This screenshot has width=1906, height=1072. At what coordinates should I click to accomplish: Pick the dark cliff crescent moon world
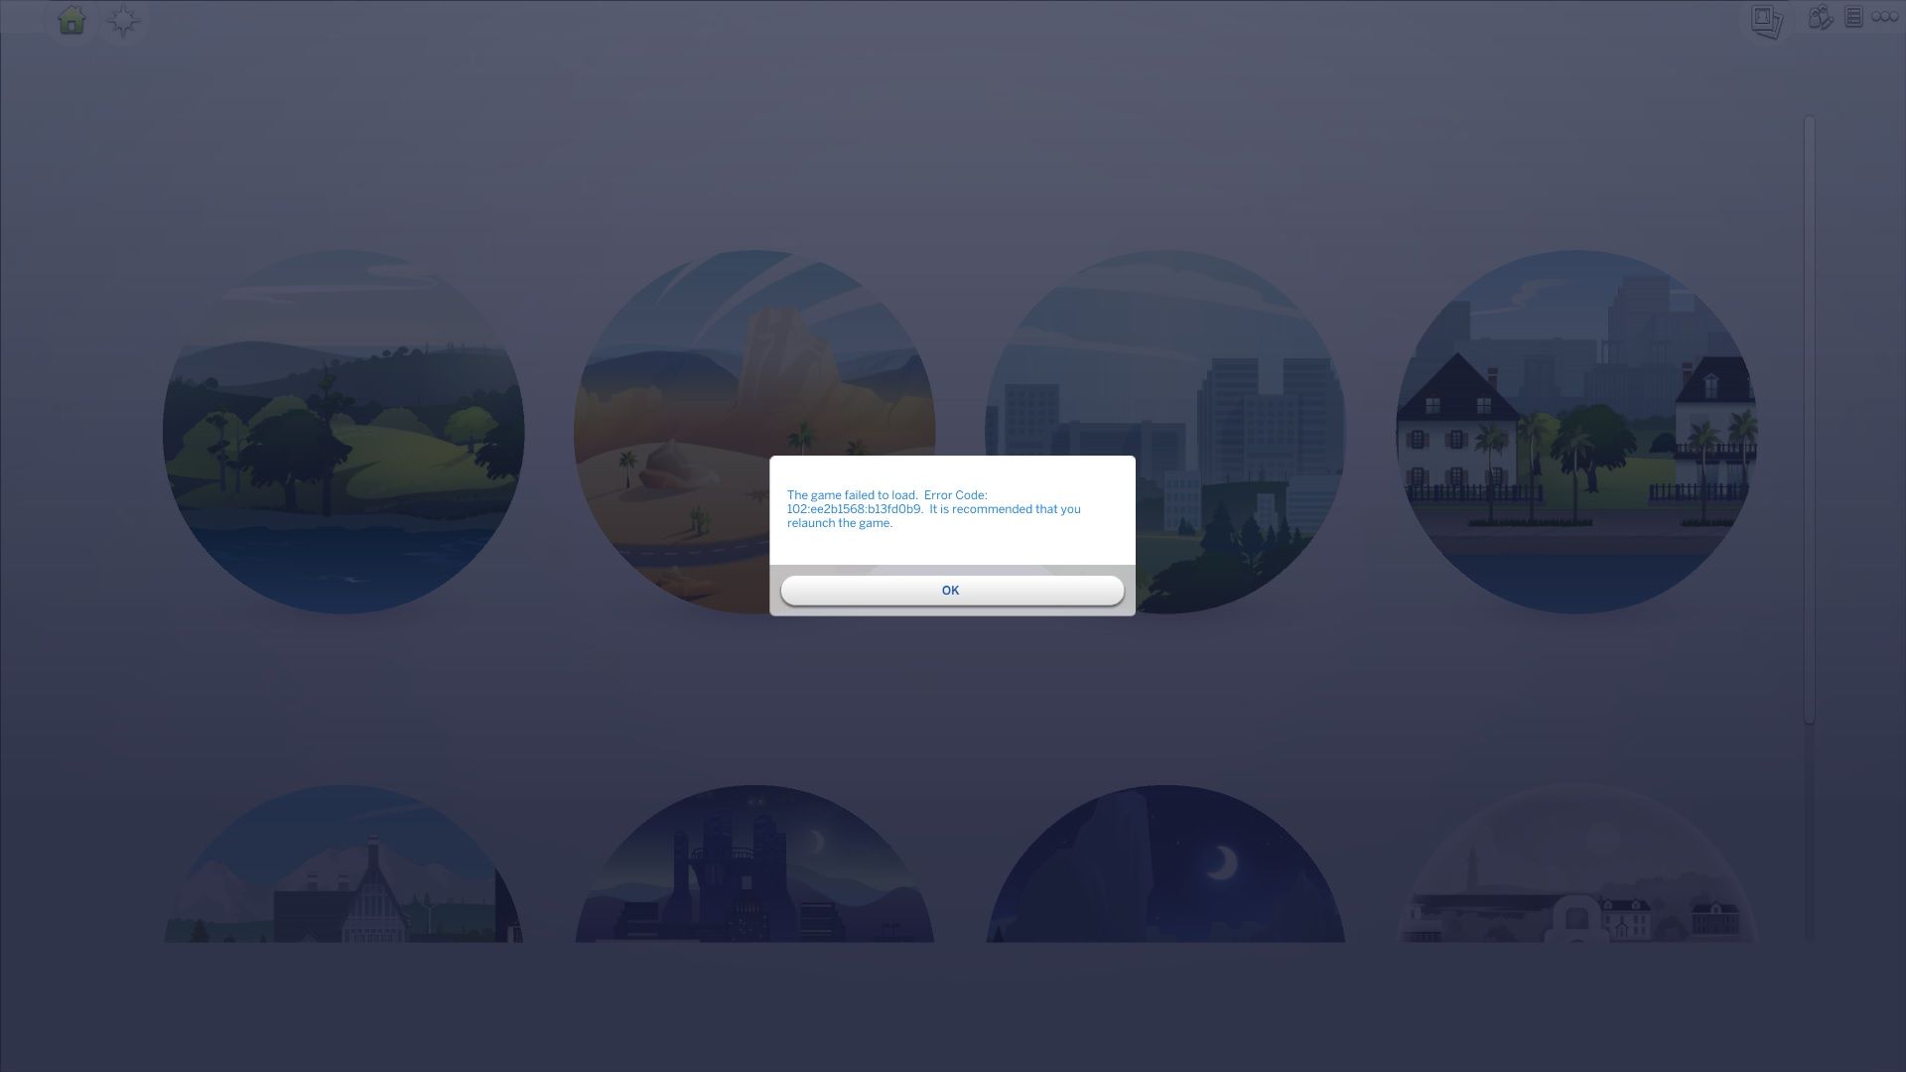point(1165,873)
